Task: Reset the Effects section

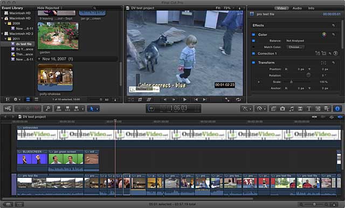Action: 334,25
